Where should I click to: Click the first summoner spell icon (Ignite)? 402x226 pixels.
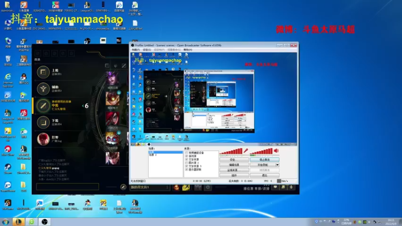coord(176,187)
